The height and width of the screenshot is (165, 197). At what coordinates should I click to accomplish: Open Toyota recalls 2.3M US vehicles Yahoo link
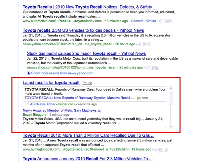pyautogui.click(x=83, y=30)
